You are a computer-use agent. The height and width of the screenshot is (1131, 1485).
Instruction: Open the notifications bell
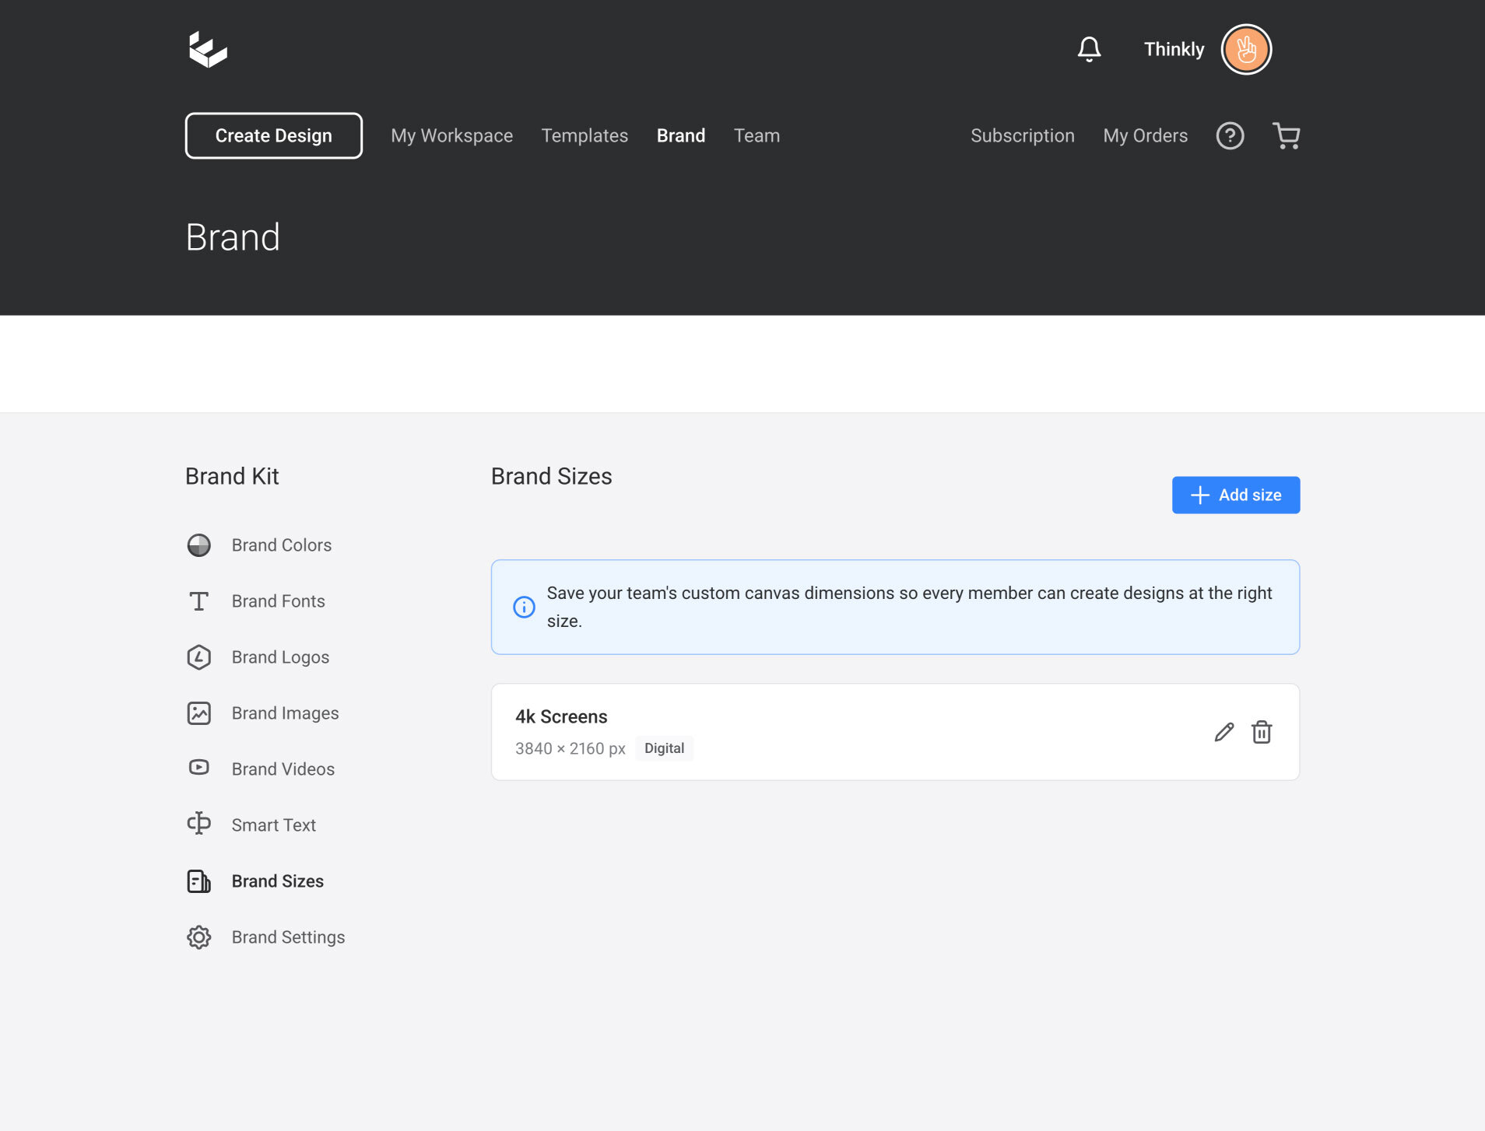1089,49
